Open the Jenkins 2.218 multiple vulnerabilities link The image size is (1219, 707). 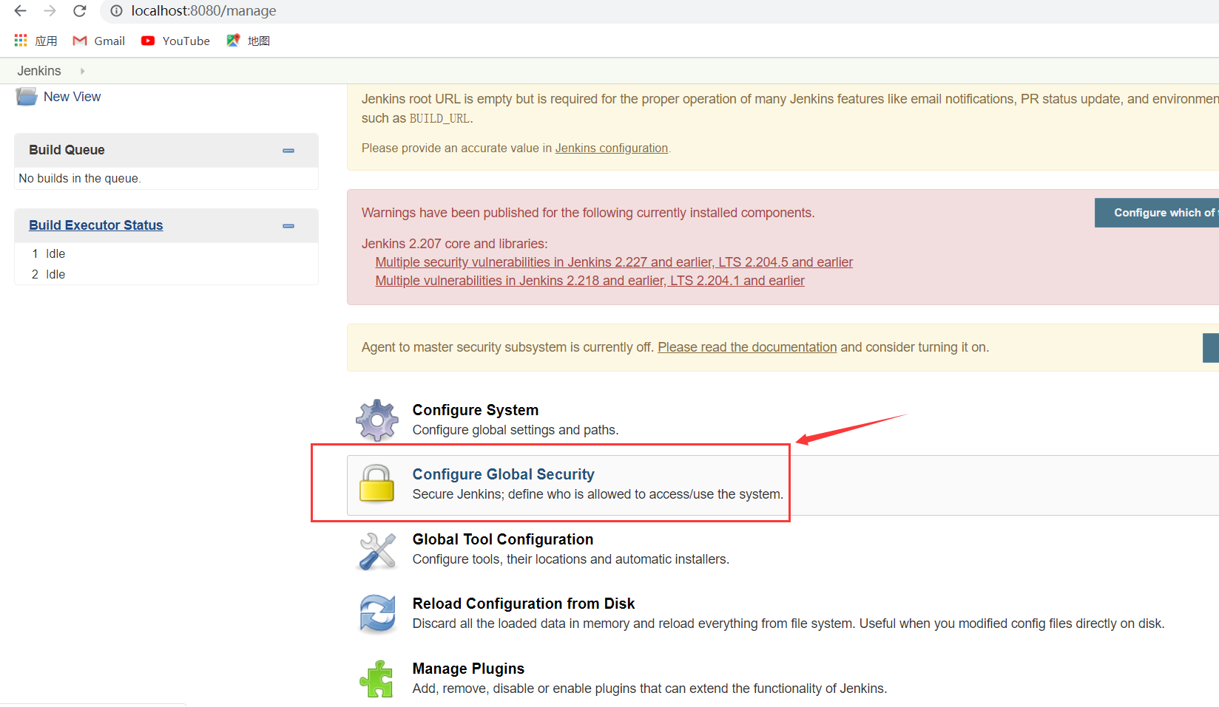pyautogui.click(x=590, y=281)
